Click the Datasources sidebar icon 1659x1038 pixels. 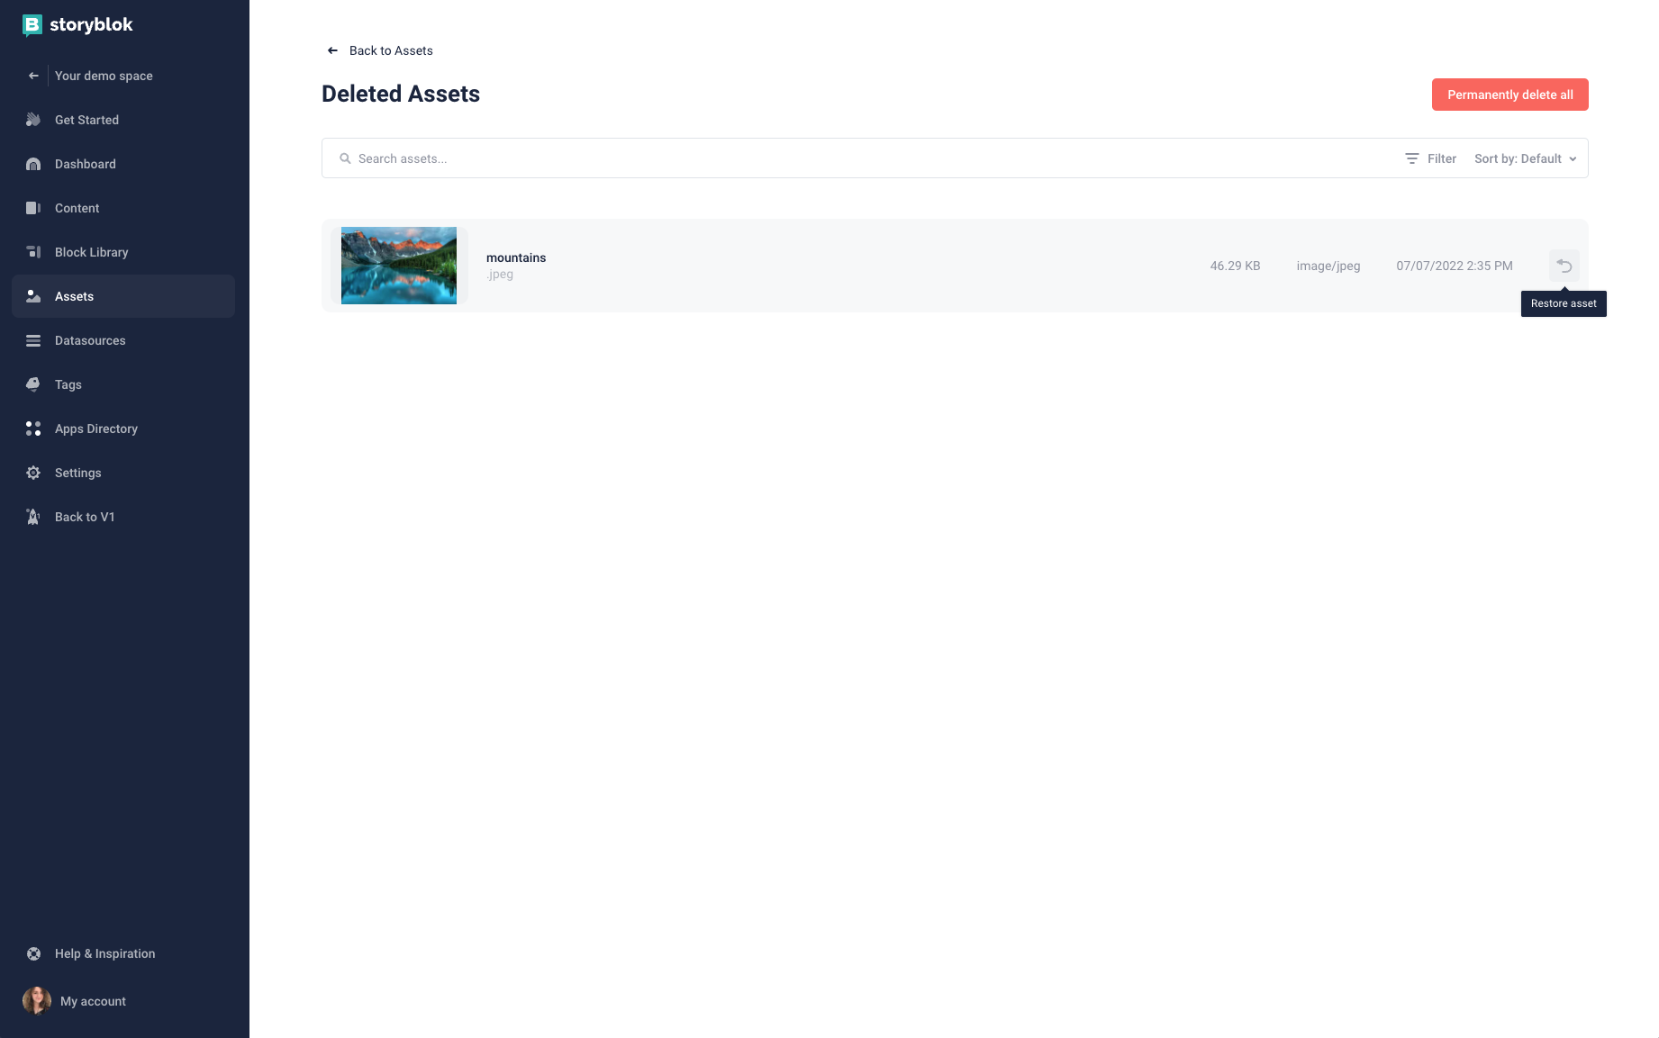click(x=33, y=340)
